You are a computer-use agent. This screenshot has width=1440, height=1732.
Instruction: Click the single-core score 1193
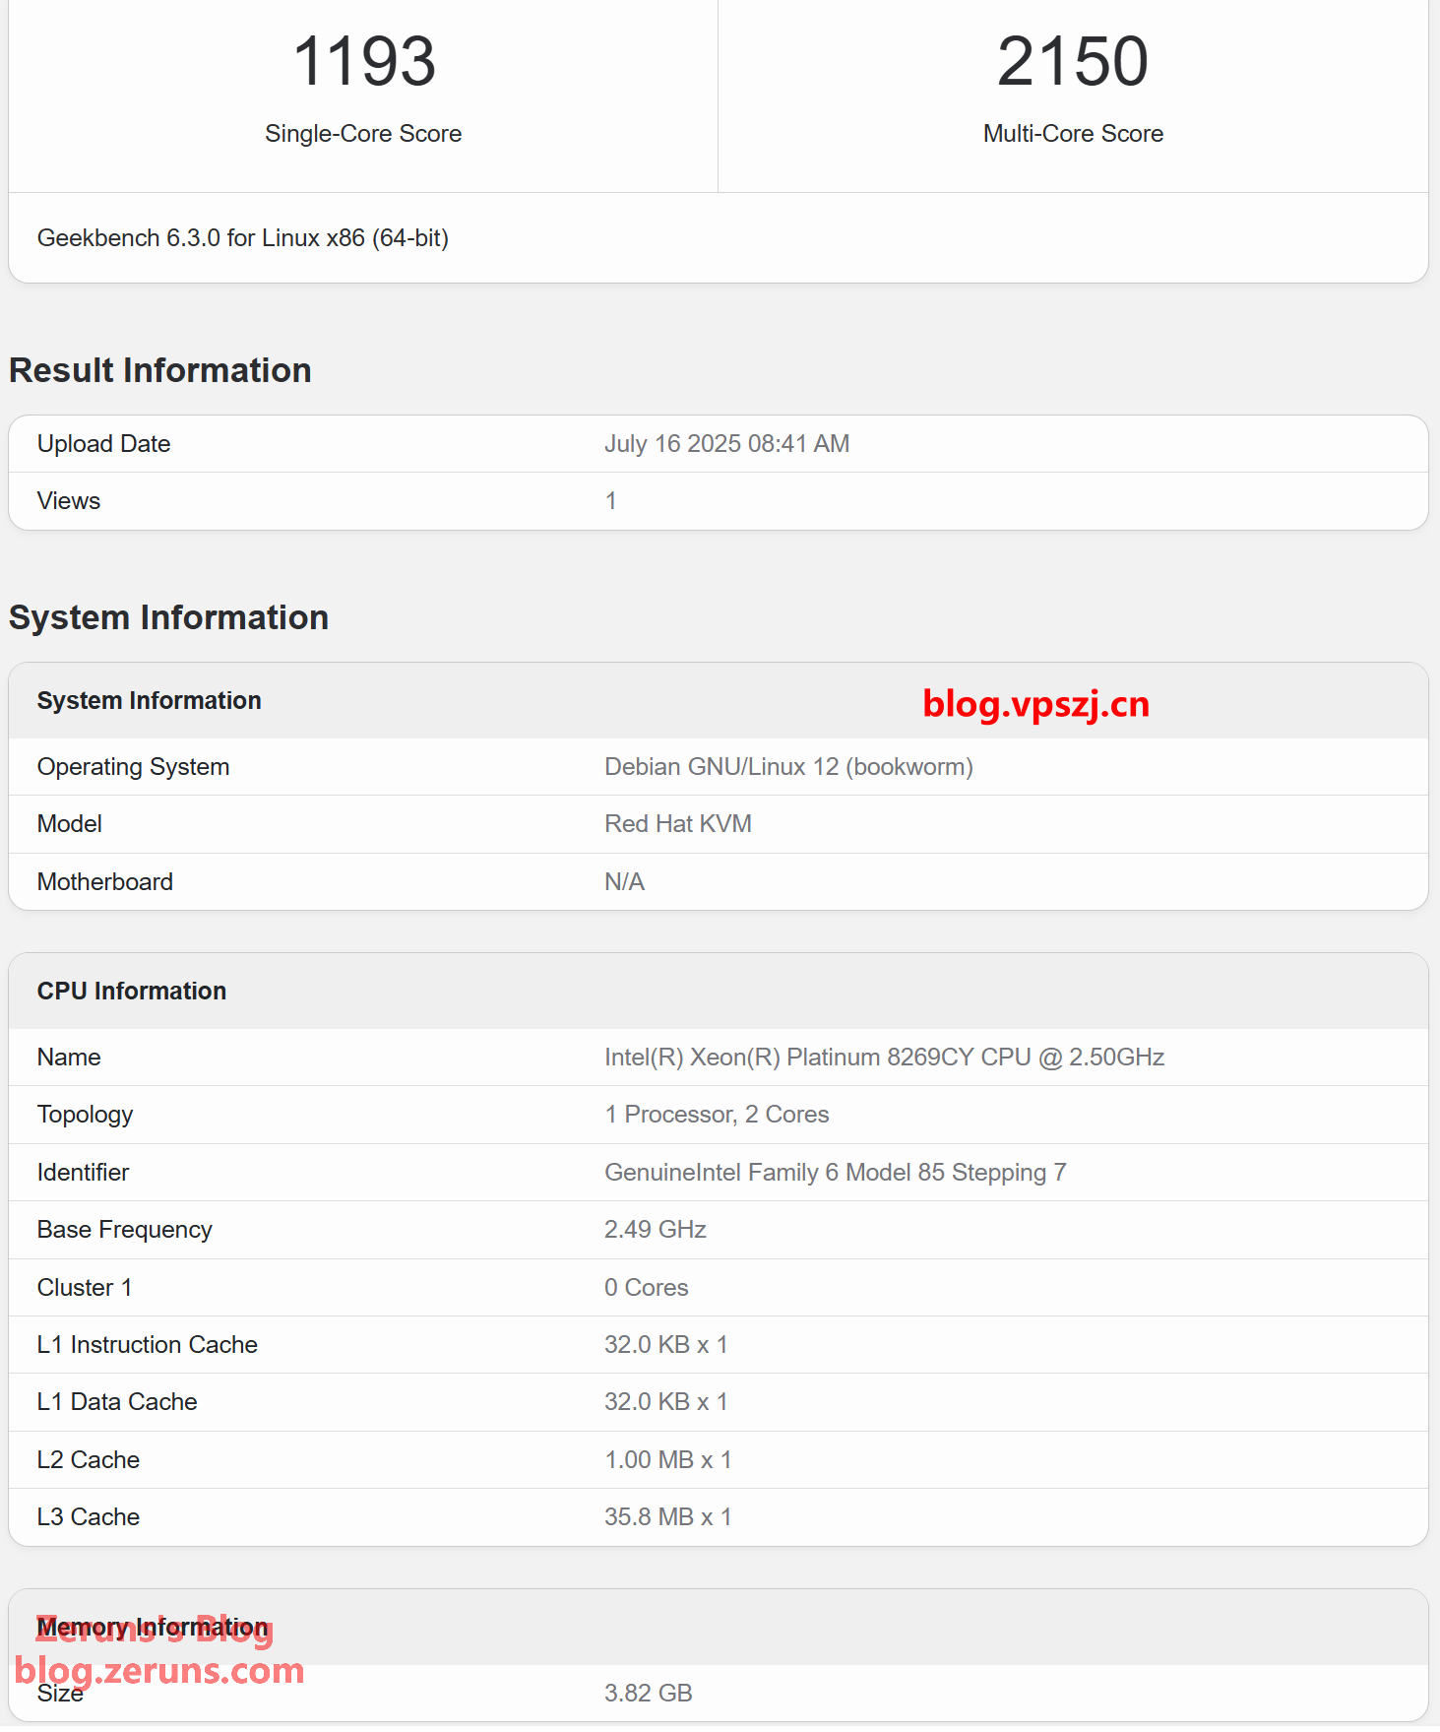(x=363, y=62)
